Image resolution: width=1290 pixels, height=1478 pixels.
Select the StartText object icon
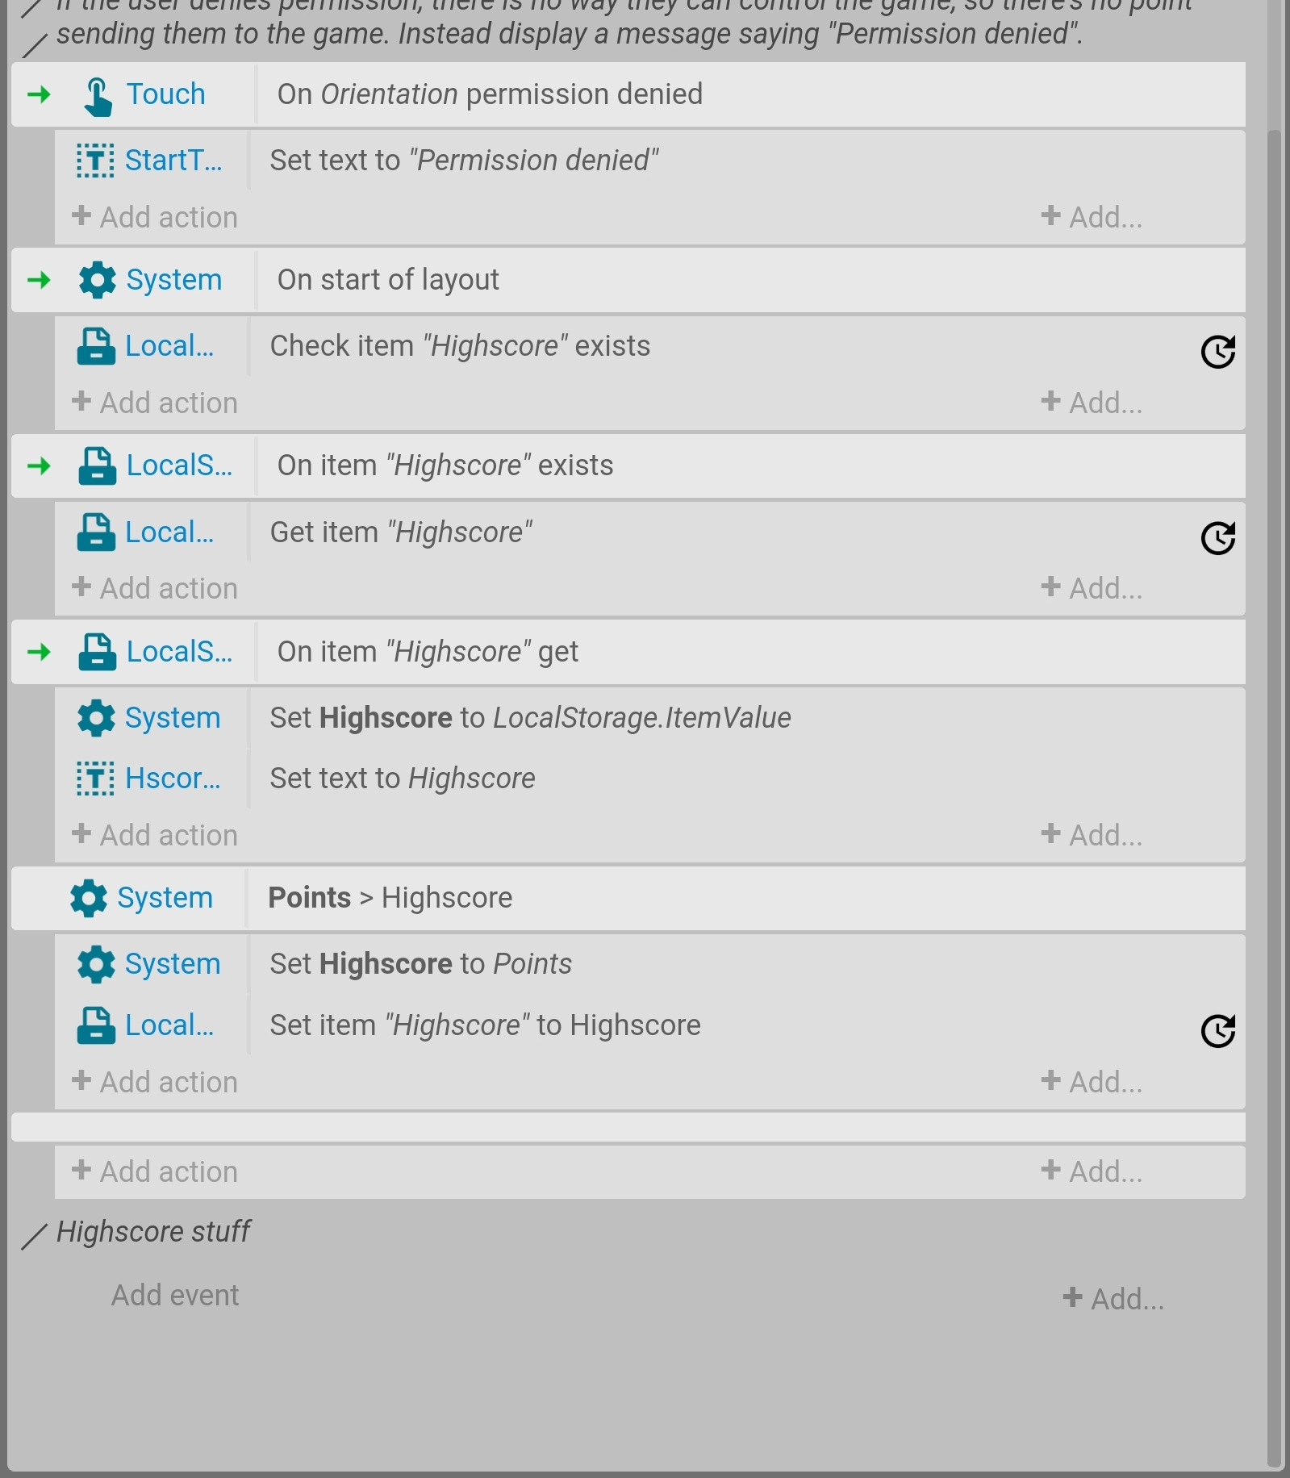[95, 161]
